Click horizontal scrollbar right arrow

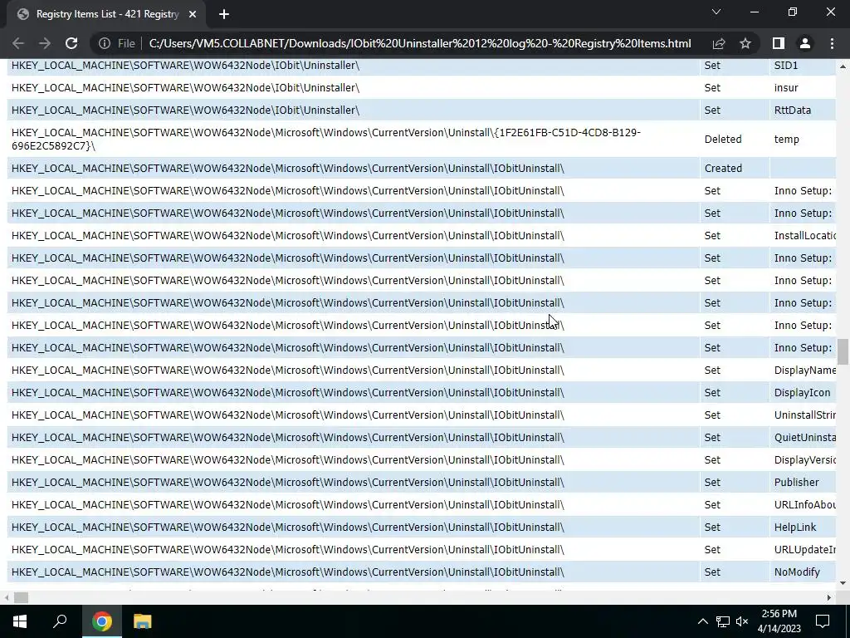click(x=829, y=598)
